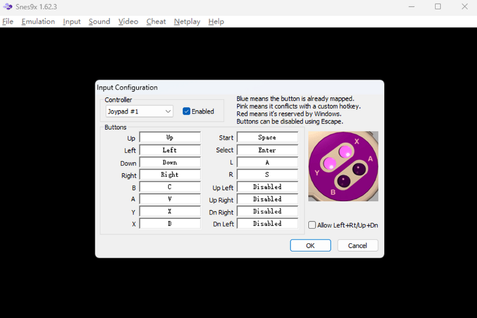The image size is (477, 318).
Task: Expand the controller list using dropdown arrow
Action: 168,111
